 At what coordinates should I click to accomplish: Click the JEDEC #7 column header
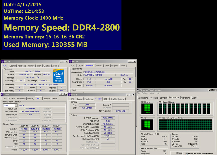(56, 126)
